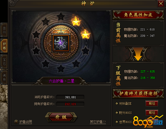Click the 拥有护盾碎片 red value field
166x129 pixels.
(x=70, y=104)
